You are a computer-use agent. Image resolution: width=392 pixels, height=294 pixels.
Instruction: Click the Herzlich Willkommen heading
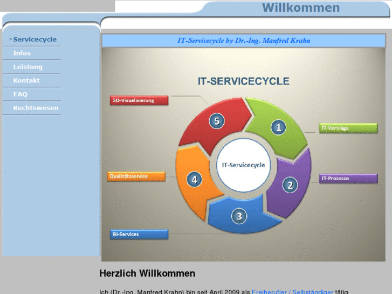[x=147, y=274]
